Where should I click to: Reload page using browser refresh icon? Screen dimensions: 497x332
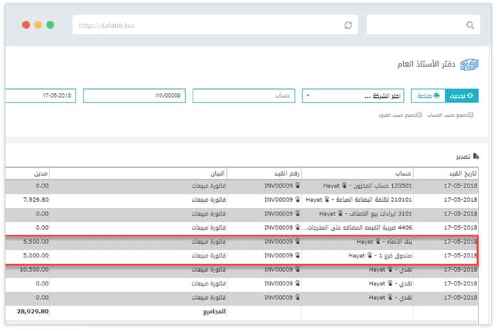click(x=348, y=25)
